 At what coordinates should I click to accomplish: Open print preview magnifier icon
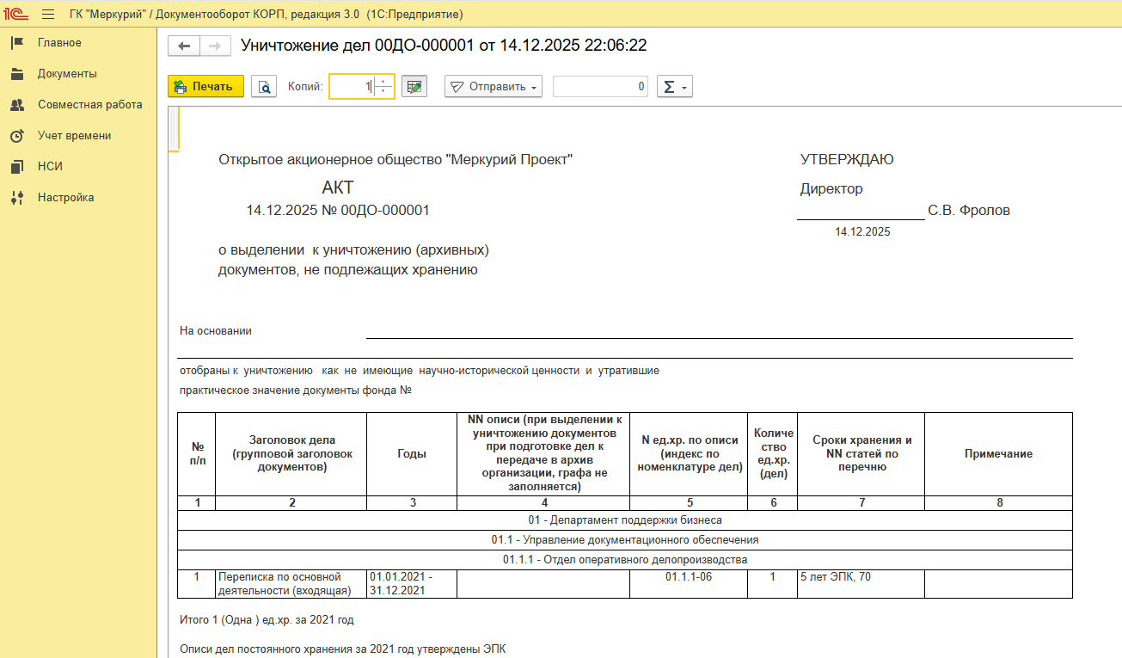coord(264,87)
